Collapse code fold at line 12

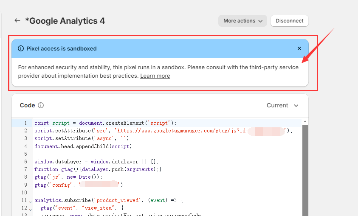[x=30, y=208]
